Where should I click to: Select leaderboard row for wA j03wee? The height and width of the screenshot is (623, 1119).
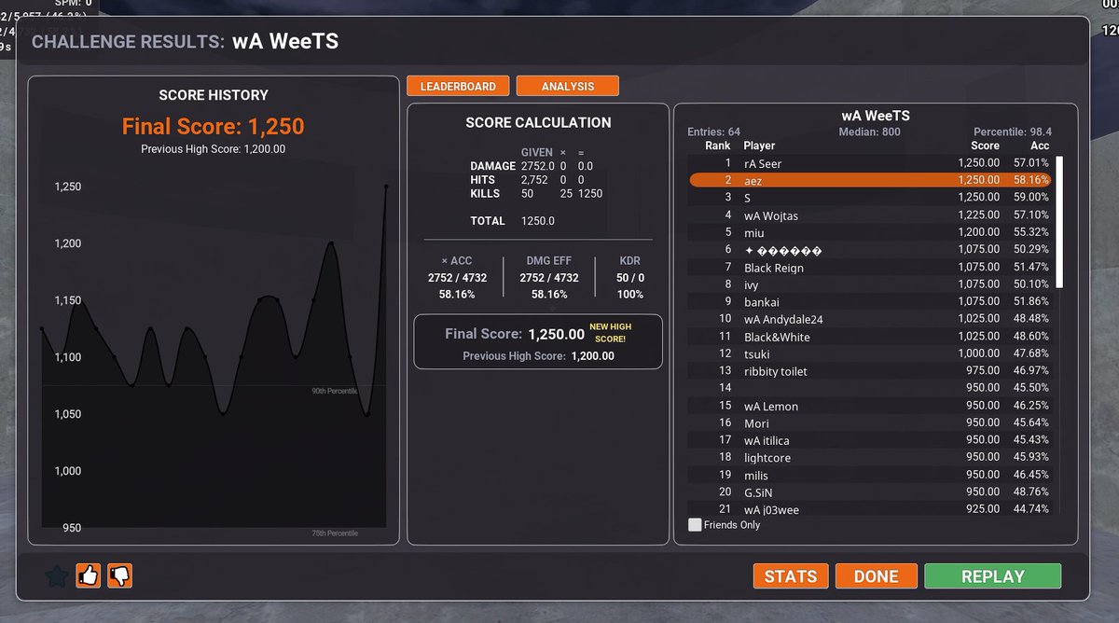(869, 509)
